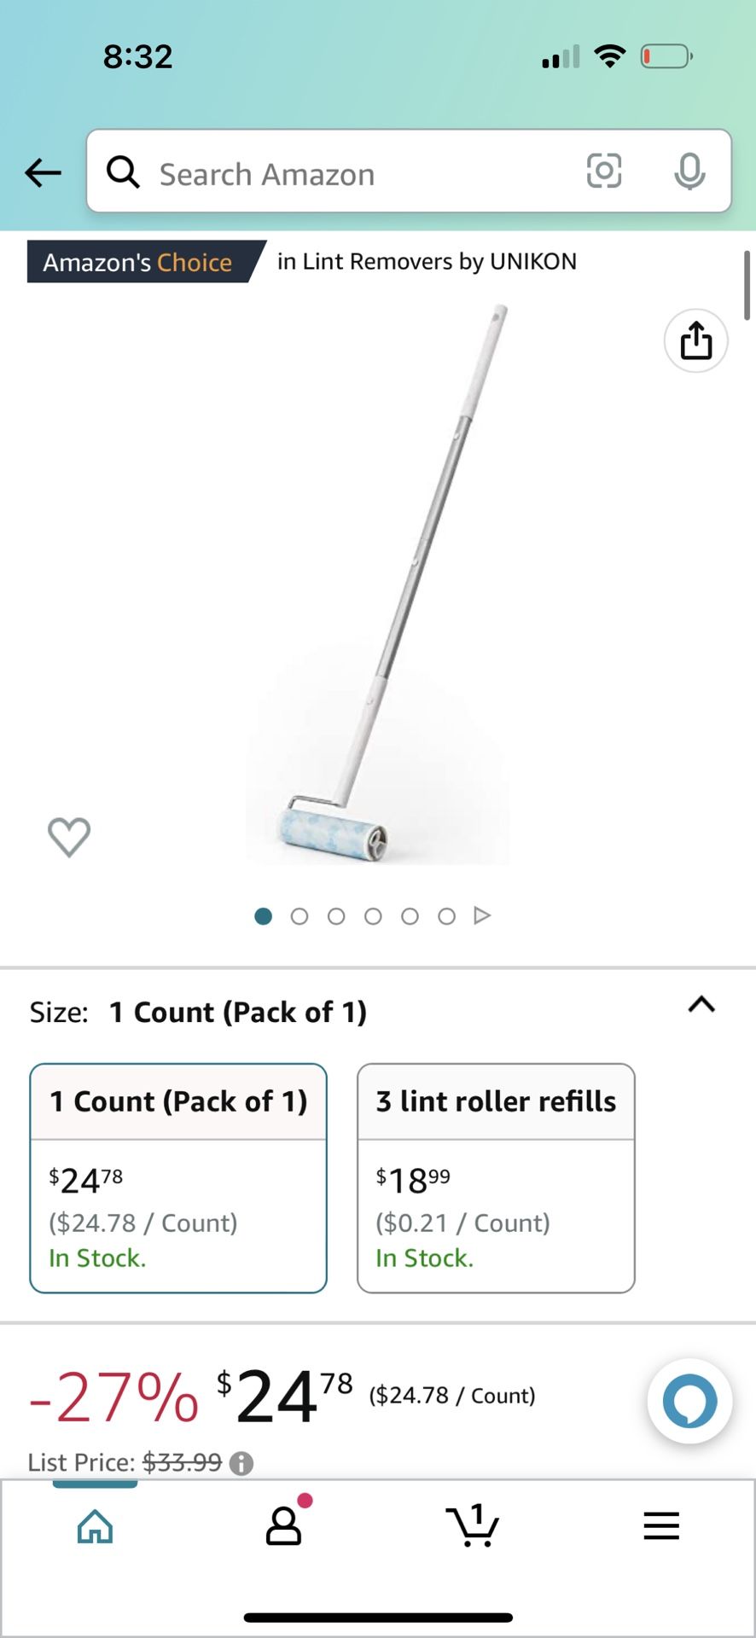756x1638 pixels.
Task: Open Lint Removers by UNIKON link
Action: click(427, 261)
